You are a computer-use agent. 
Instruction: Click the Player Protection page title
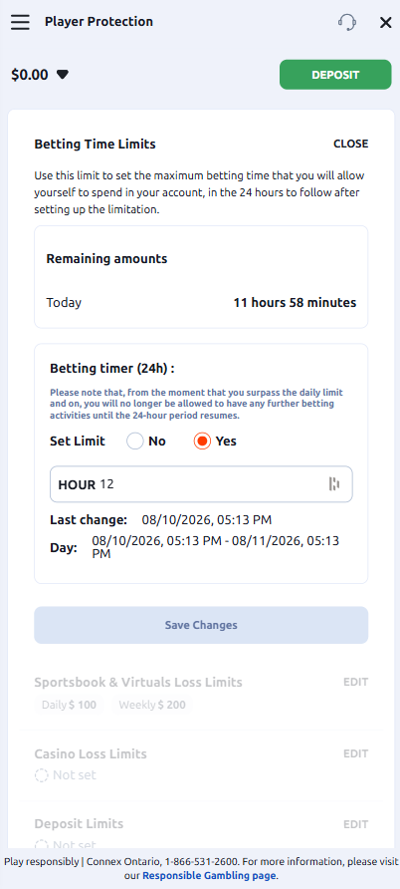[x=100, y=22]
